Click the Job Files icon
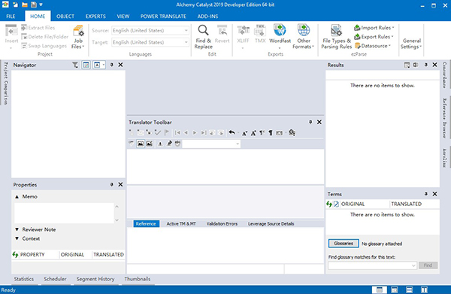451x294 pixels. (78, 37)
